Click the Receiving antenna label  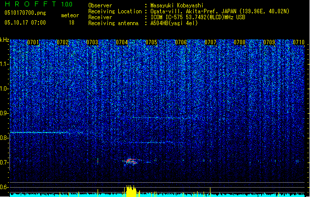tap(113, 23)
